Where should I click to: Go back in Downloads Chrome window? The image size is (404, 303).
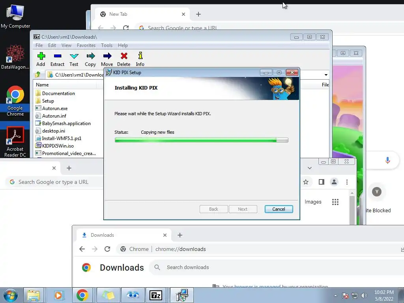click(82, 249)
